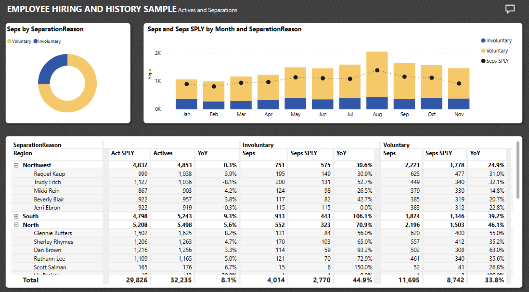
Task: Select the black Seps SPLY legend icon
Action: tap(483, 60)
